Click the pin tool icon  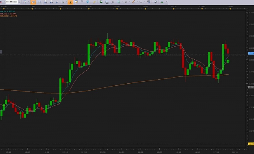pyautogui.click(x=113, y=2)
